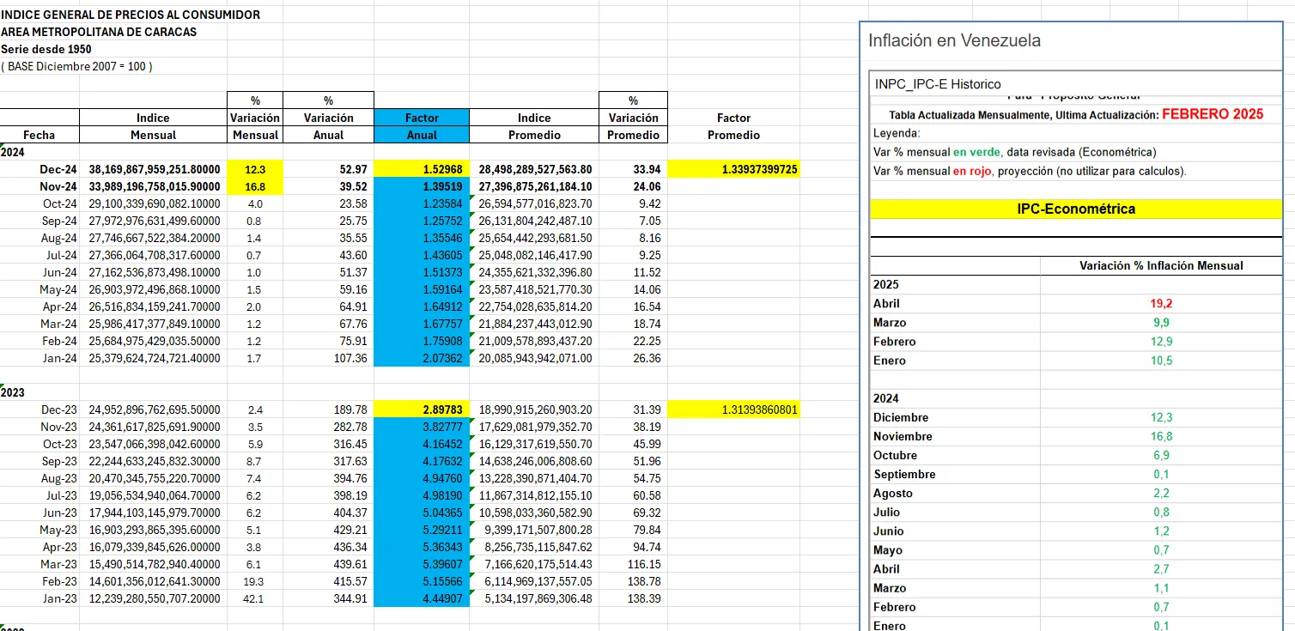1295x631 pixels.
Task: Select the INPC_IPC-E Historico heading
Action: [938, 84]
